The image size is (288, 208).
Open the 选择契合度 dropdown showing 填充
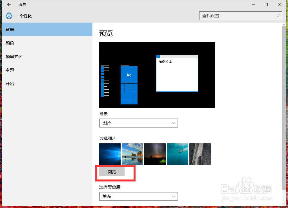pyautogui.click(x=138, y=196)
